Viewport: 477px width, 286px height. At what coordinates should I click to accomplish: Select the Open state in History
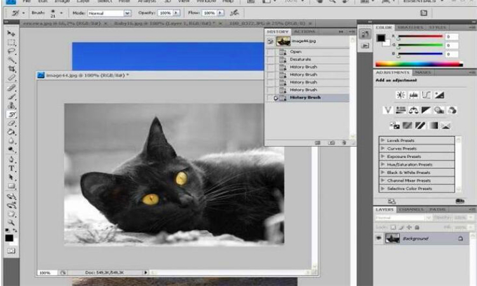coord(296,51)
